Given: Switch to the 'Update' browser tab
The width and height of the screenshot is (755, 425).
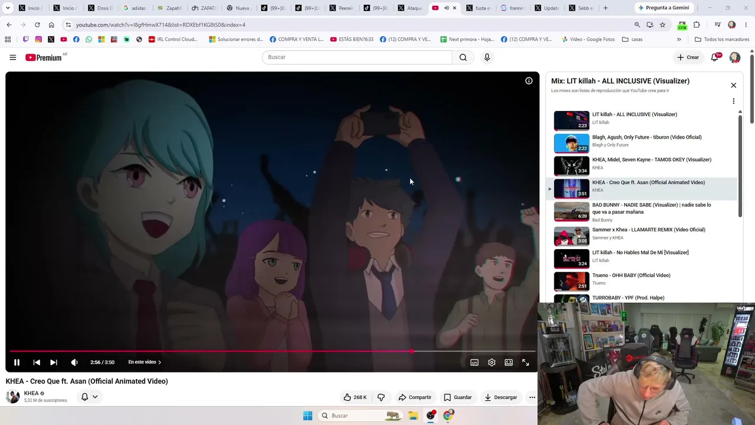Looking at the screenshot, I should point(547,8).
